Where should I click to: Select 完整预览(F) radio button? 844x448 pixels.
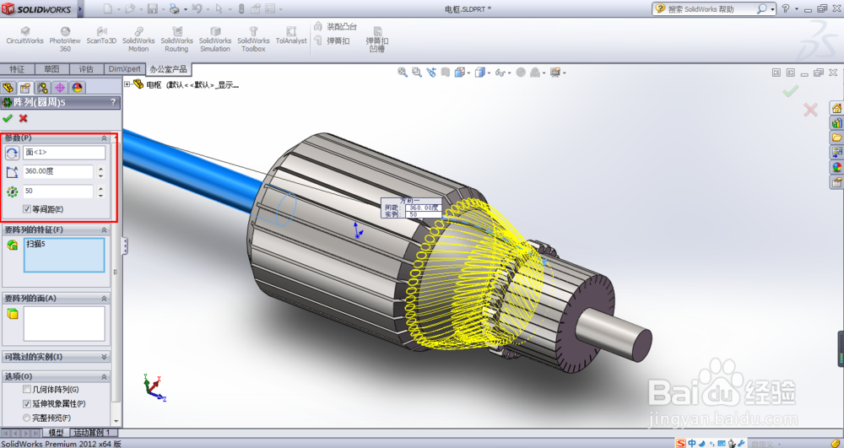click(27, 418)
